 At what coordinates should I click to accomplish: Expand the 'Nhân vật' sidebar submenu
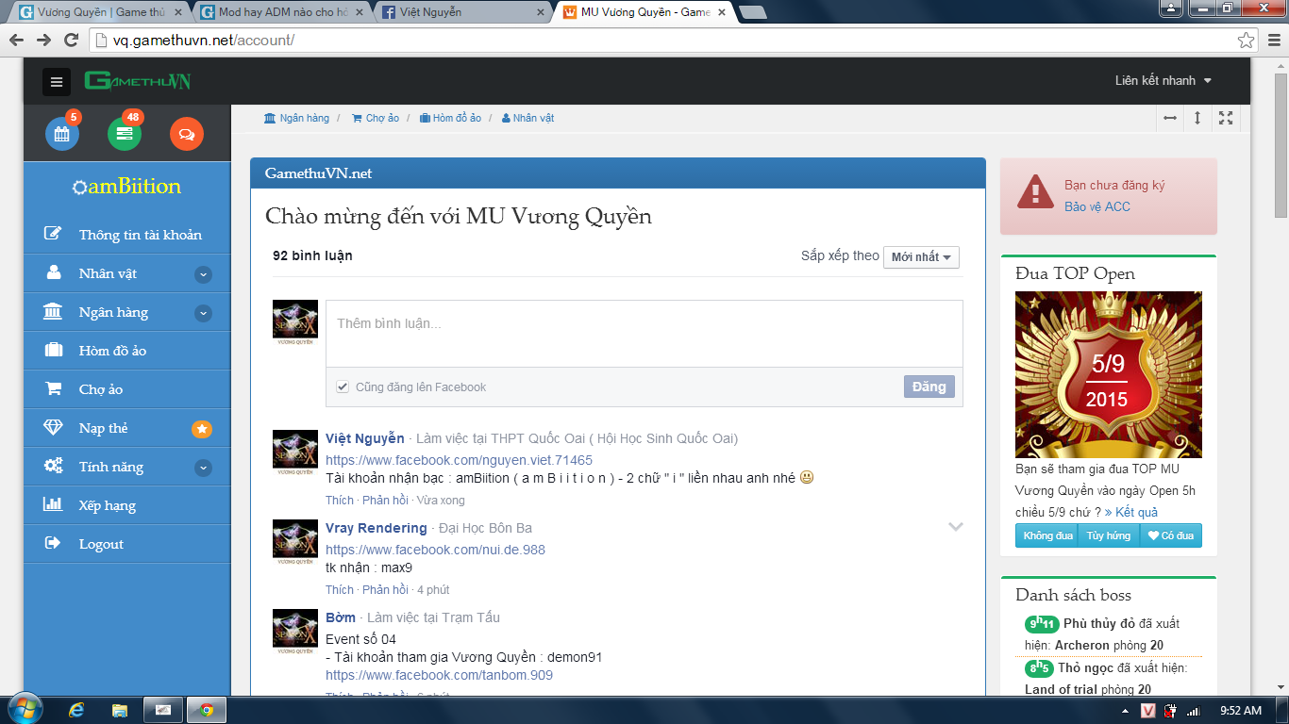coord(203,274)
